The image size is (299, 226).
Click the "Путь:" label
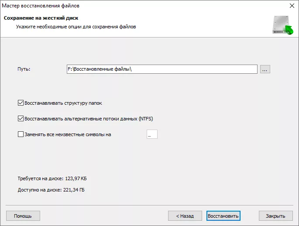point(24,69)
